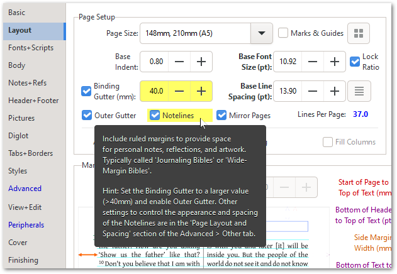
Task: Increase the Binding Gutter value
Action: pos(201,91)
